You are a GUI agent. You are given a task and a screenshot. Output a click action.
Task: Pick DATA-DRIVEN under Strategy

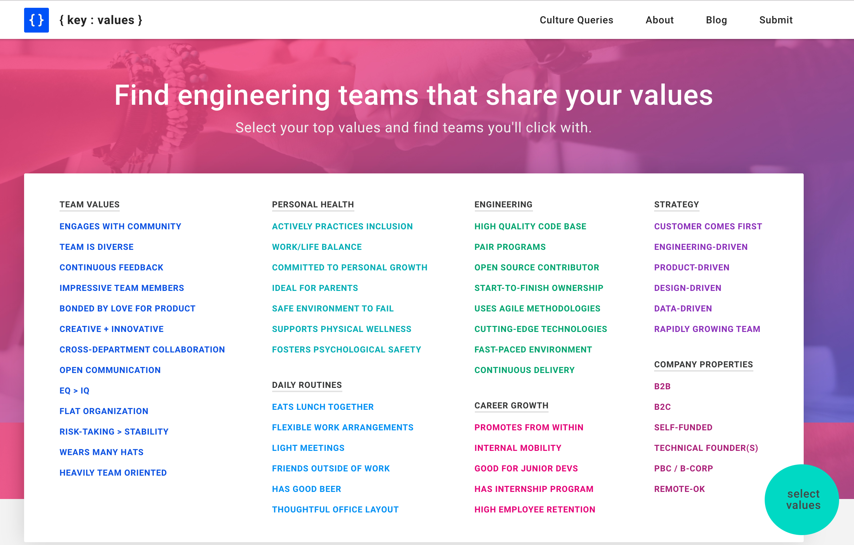[x=683, y=309]
